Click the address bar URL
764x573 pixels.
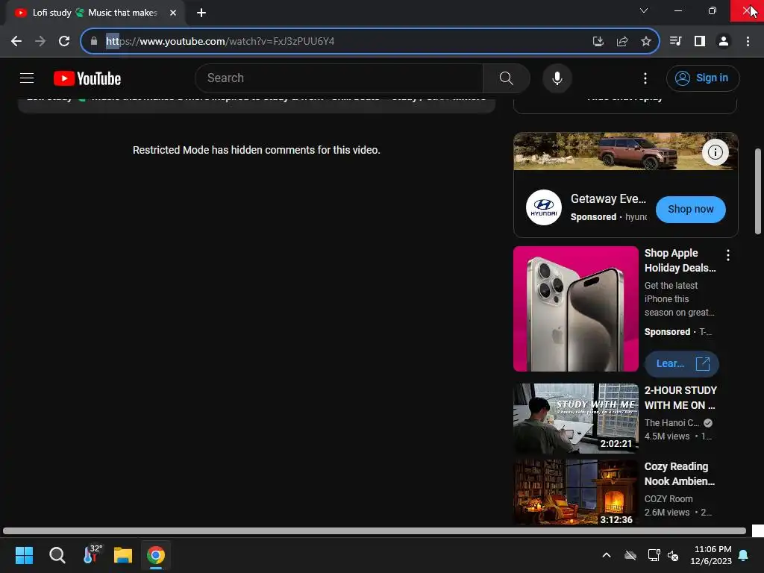coord(220,41)
